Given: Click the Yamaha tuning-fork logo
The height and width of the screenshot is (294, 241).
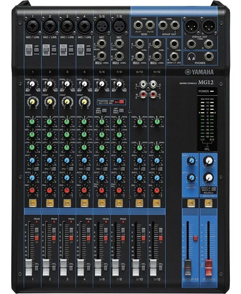Looking at the screenshot, I should tap(188, 72).
